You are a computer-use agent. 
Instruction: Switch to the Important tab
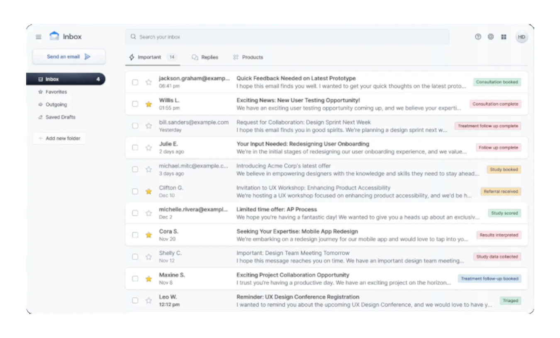pyautogui.click(x=153, y=57)
